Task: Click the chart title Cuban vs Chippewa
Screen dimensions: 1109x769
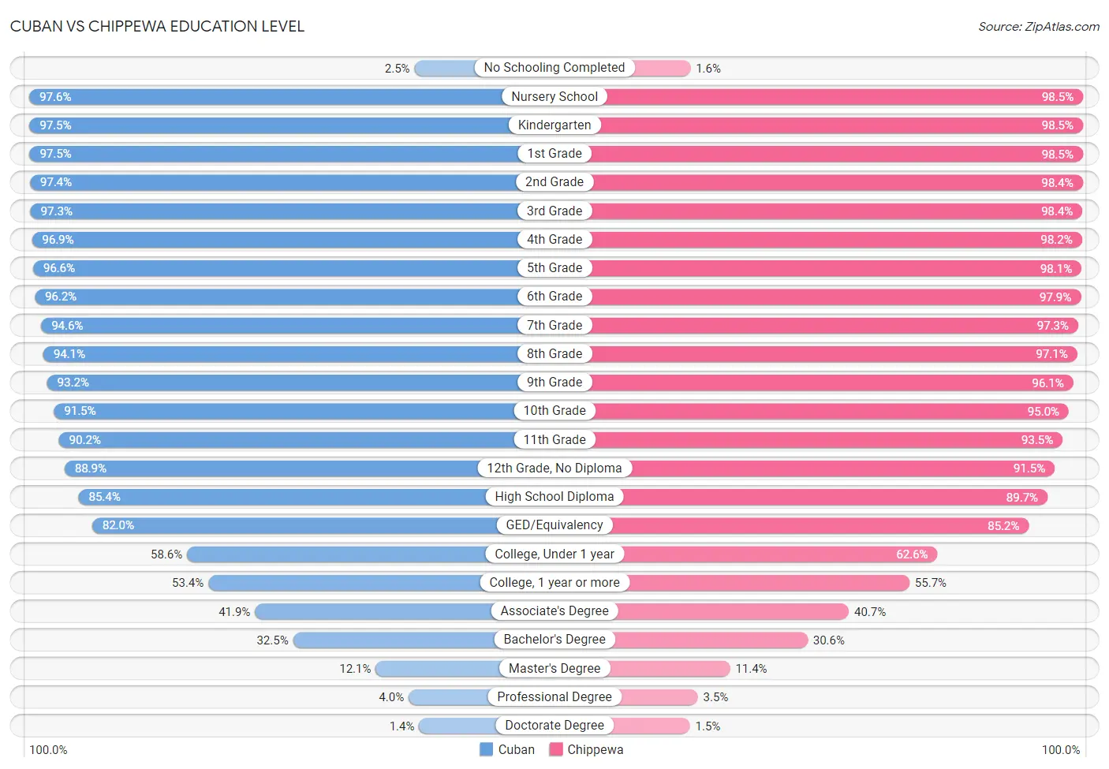Action: (x=157, y=26)
